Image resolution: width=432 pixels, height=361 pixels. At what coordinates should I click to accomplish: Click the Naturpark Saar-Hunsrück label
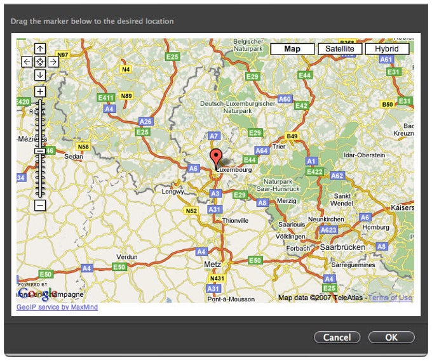click(278, 185)
